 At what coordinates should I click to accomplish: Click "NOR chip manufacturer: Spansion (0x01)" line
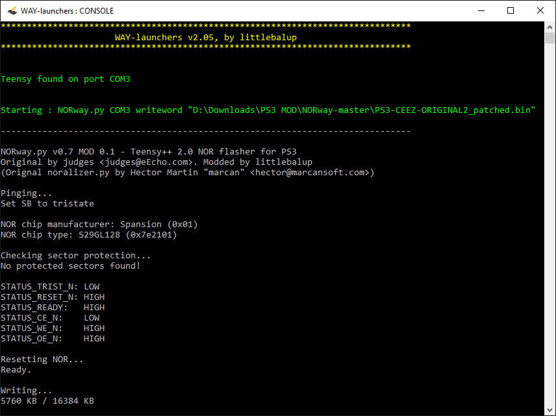pyautogui.click(x=99, y=225)
